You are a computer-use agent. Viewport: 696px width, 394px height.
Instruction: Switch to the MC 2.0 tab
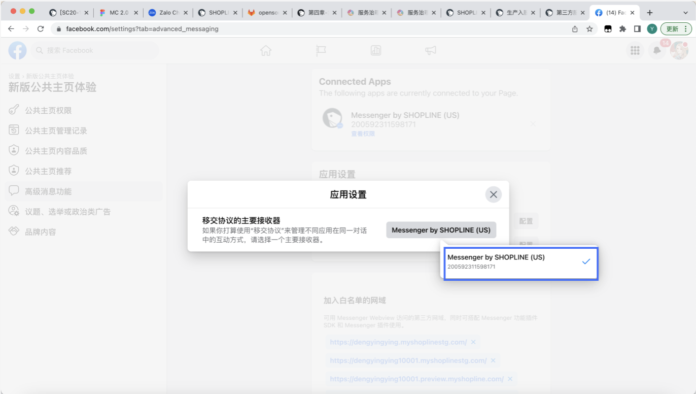[x=118, y=13]
